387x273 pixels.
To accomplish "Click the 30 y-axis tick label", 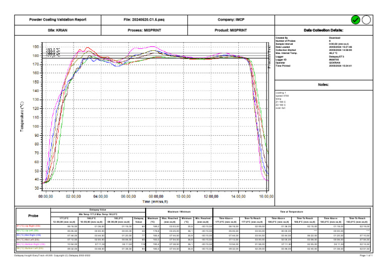I will pyautogui.click(x=37, y=189).
